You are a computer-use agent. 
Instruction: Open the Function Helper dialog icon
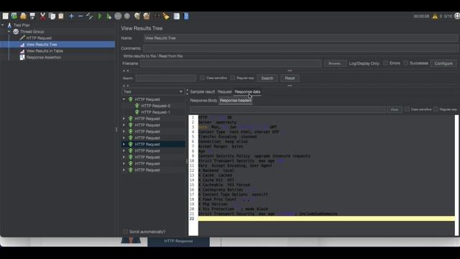coord(176,16)
